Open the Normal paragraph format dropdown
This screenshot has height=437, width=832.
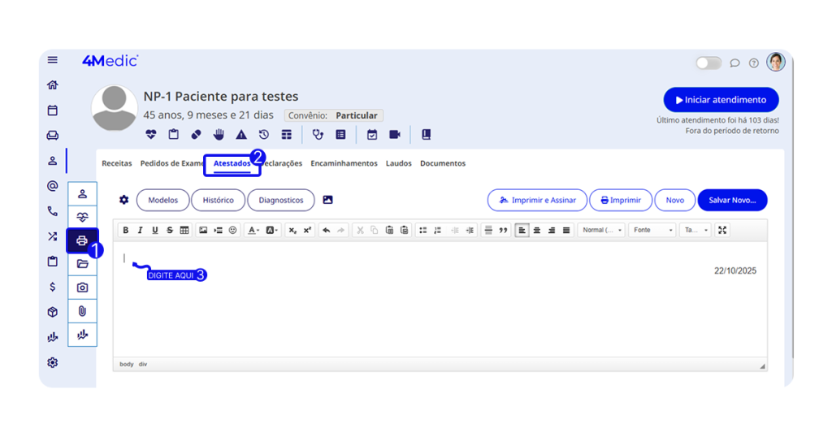pyautogui.click(x=601, y=230)
